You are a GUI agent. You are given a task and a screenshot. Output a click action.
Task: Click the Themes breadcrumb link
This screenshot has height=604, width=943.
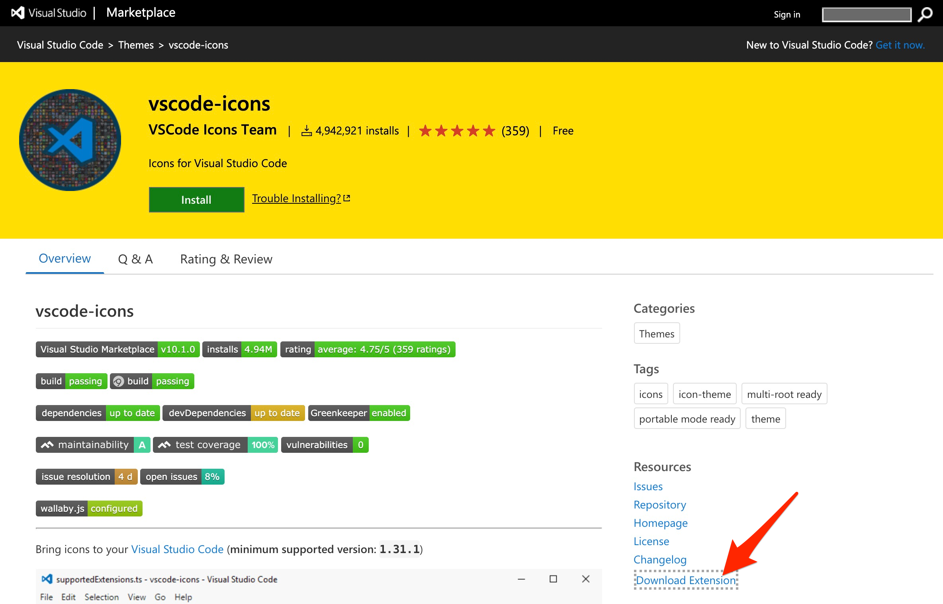136,45
